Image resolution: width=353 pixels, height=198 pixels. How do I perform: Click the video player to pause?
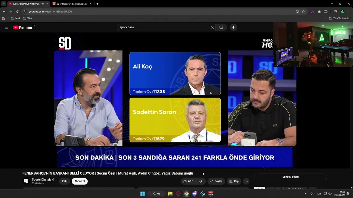pos(175,100)
